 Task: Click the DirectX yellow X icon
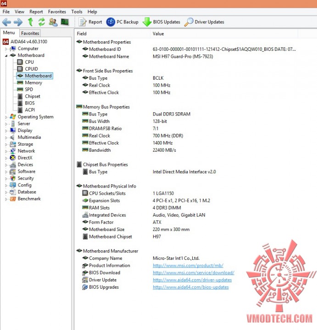click(13, 158)
